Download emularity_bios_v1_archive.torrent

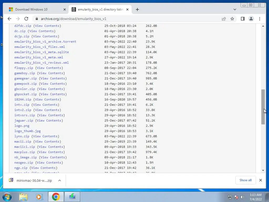(x=45, y=42)
